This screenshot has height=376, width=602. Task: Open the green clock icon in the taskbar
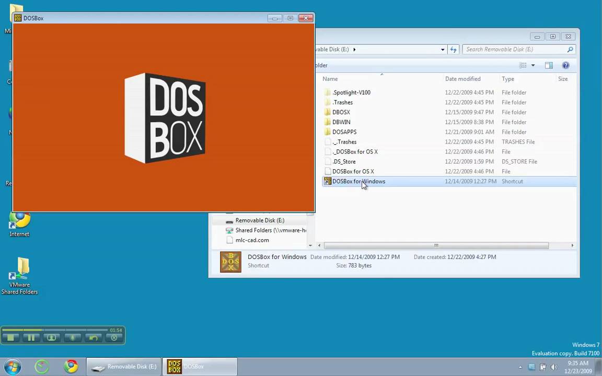[41, 367]
